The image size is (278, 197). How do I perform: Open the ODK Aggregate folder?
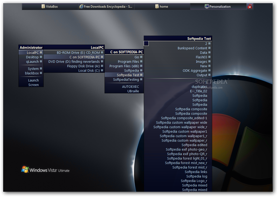tap(178, 70)
